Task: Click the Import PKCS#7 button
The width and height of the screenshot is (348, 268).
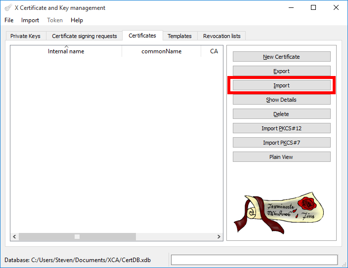Action: (x=281, y=143)
